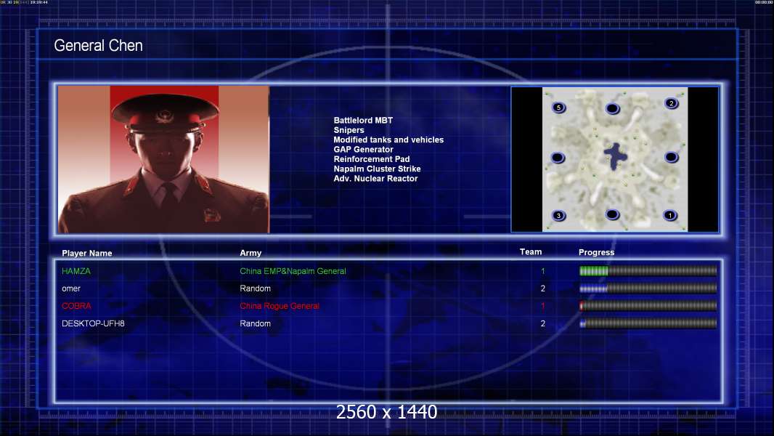
Task: Click the "Team" column header
Action: pos(531,252)
